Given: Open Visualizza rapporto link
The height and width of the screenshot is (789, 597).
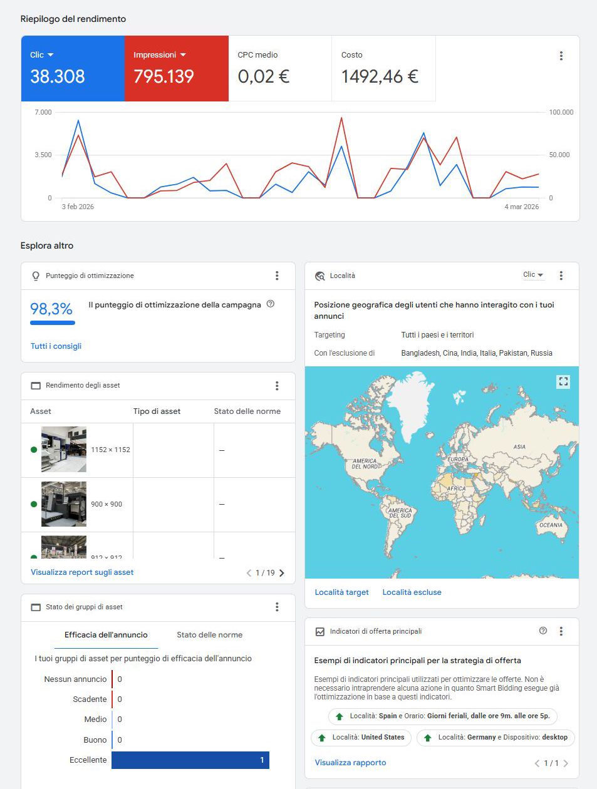Looking at the screenshot, I should (350, 763).
